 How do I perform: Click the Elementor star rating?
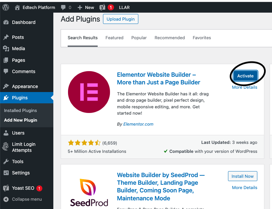84,143
